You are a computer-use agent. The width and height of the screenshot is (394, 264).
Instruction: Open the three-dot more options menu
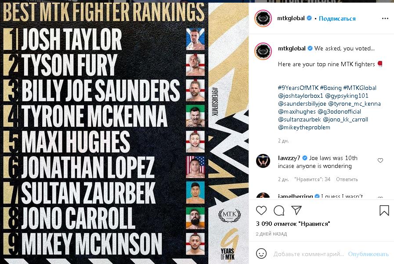click(x=385, y=19)
